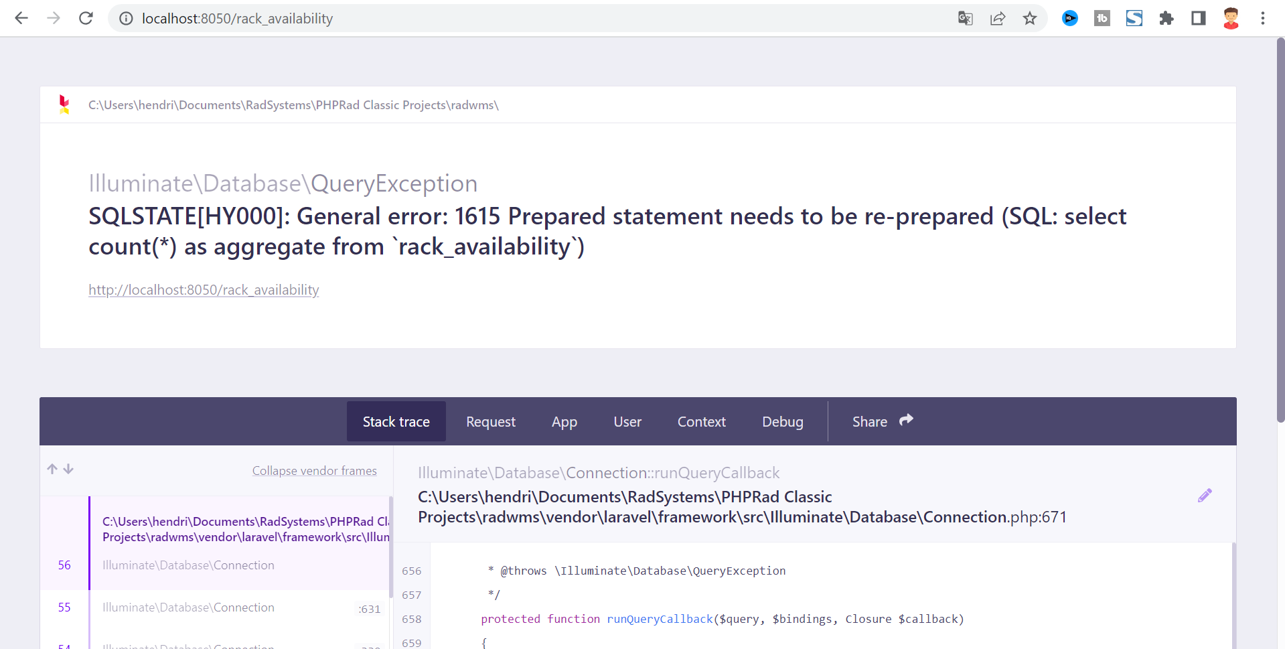Bookmark page with star icon
Image resolution: width=1285 pixels, height=649 pixels.
(x=1030, y=18)
